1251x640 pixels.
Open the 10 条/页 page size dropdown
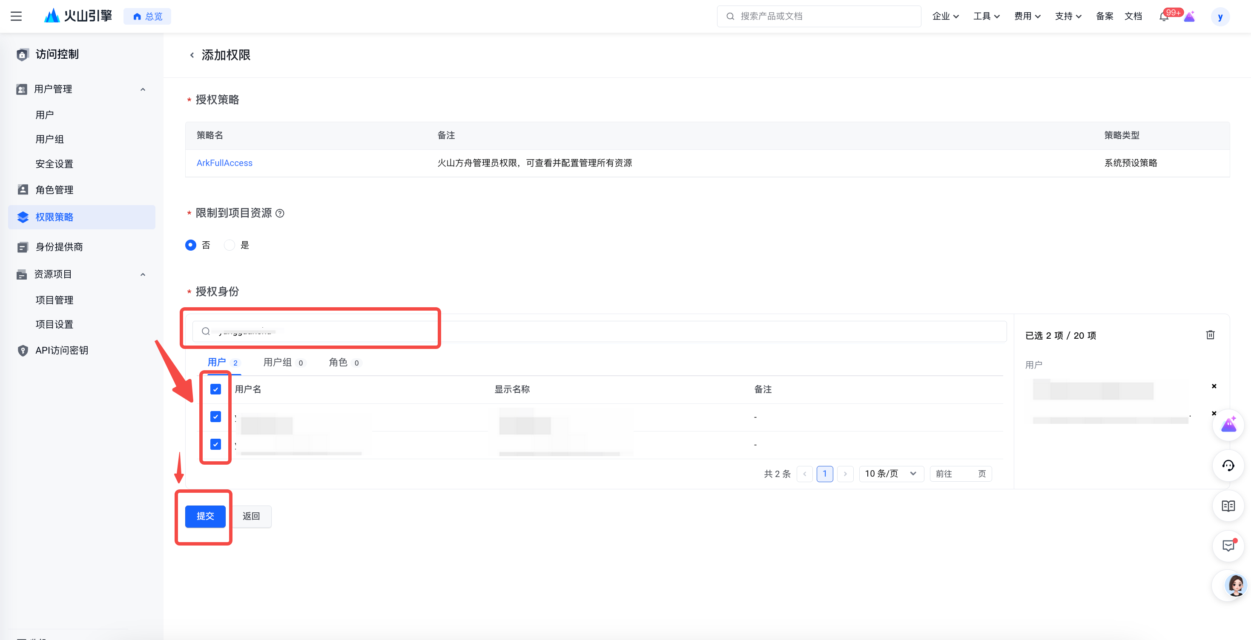tap(891, 474)
